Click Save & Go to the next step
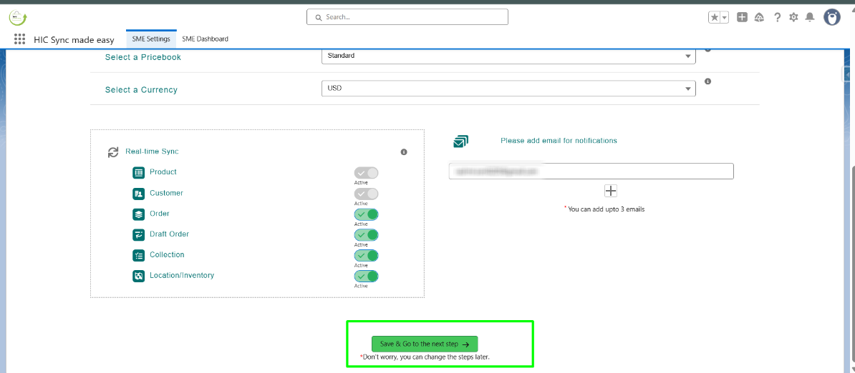 [425, 344]
